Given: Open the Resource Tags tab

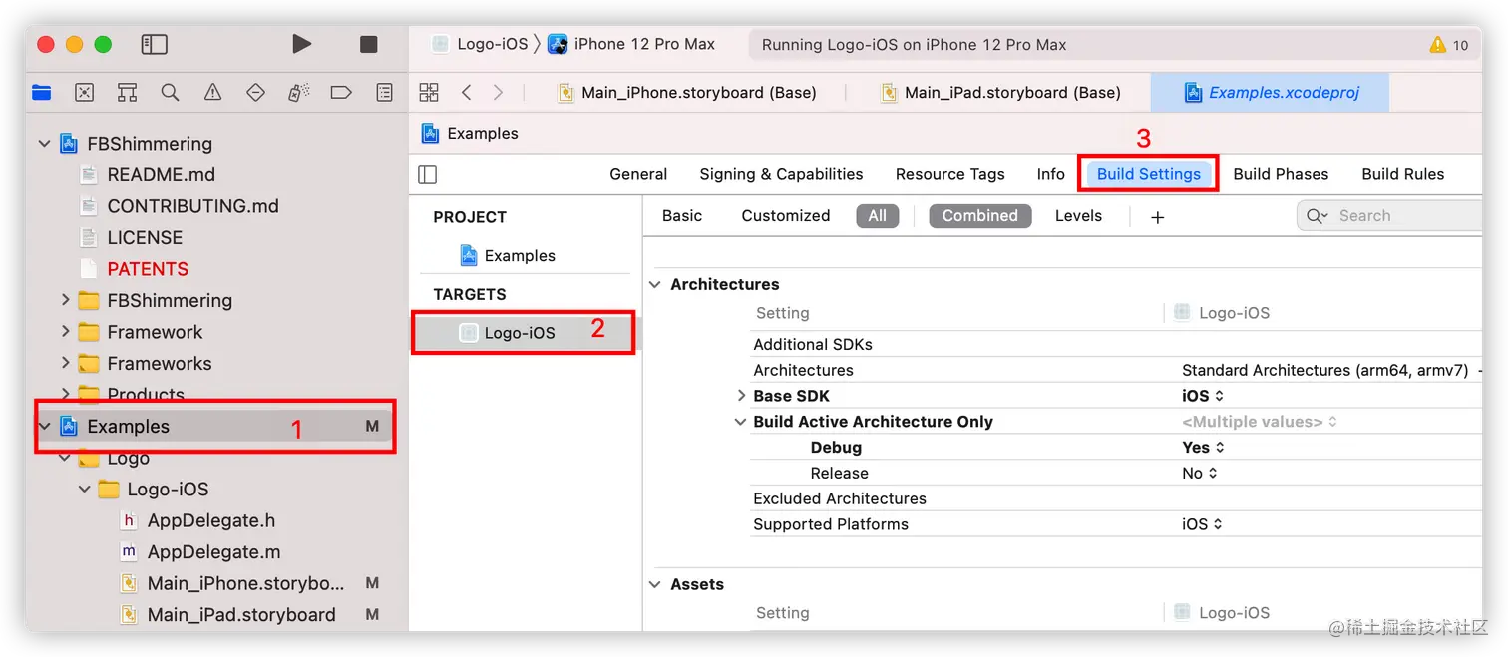Looking at the screenshot, I should click(x=949, y=174).
